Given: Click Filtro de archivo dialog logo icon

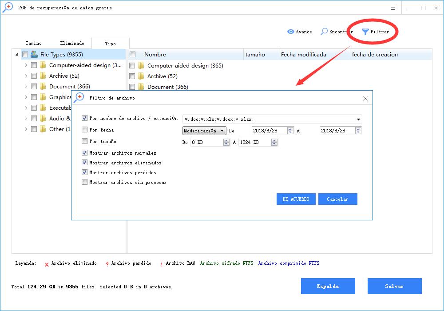Looking at the screenshot, I should [79, 98].
